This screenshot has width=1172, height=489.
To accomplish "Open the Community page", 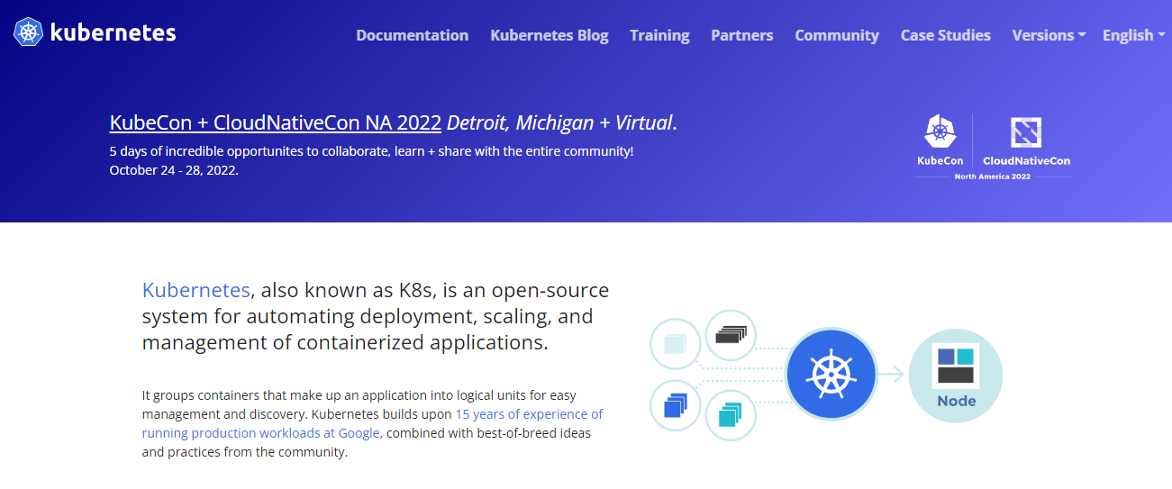I will [x=837, y=35].
